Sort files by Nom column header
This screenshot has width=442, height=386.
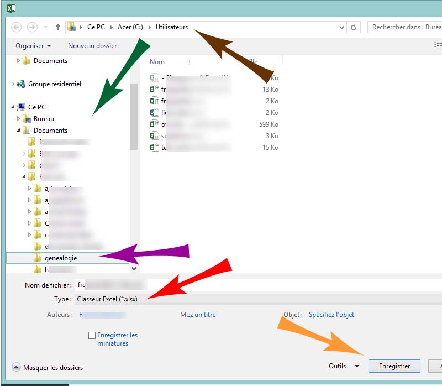157,62
